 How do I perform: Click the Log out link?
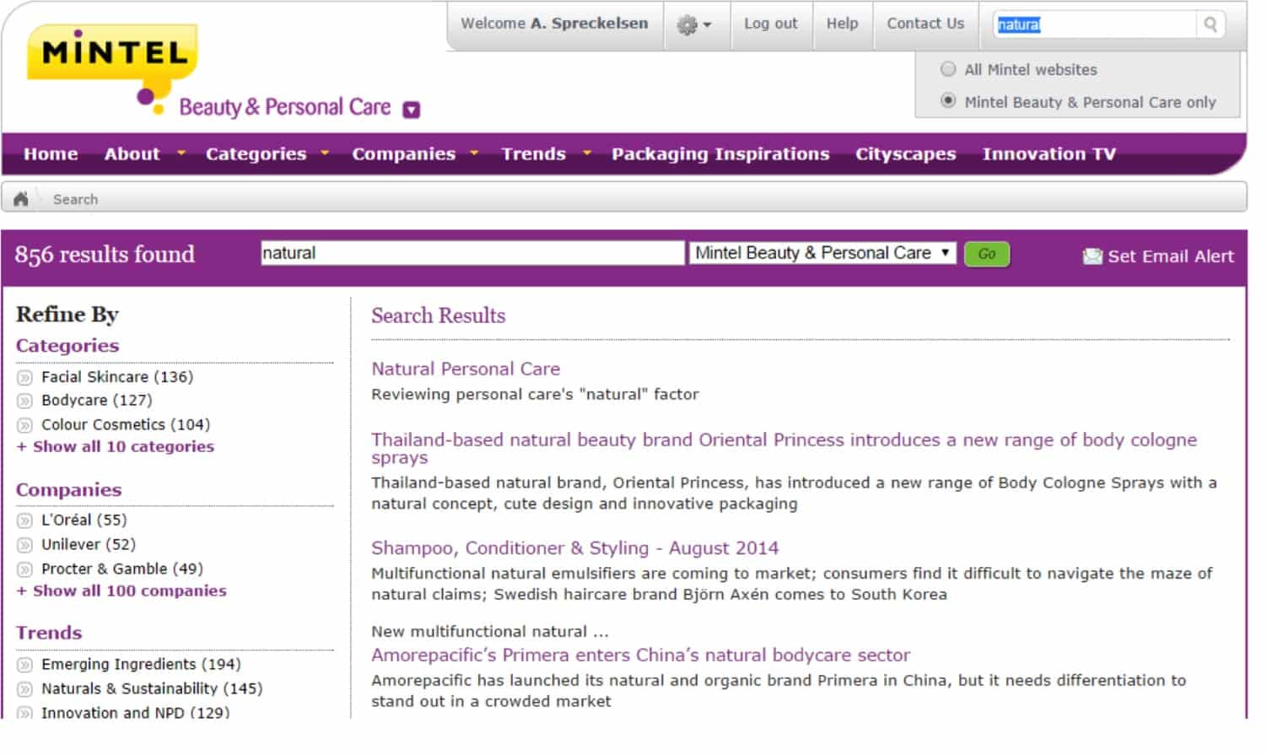point(770,24)
